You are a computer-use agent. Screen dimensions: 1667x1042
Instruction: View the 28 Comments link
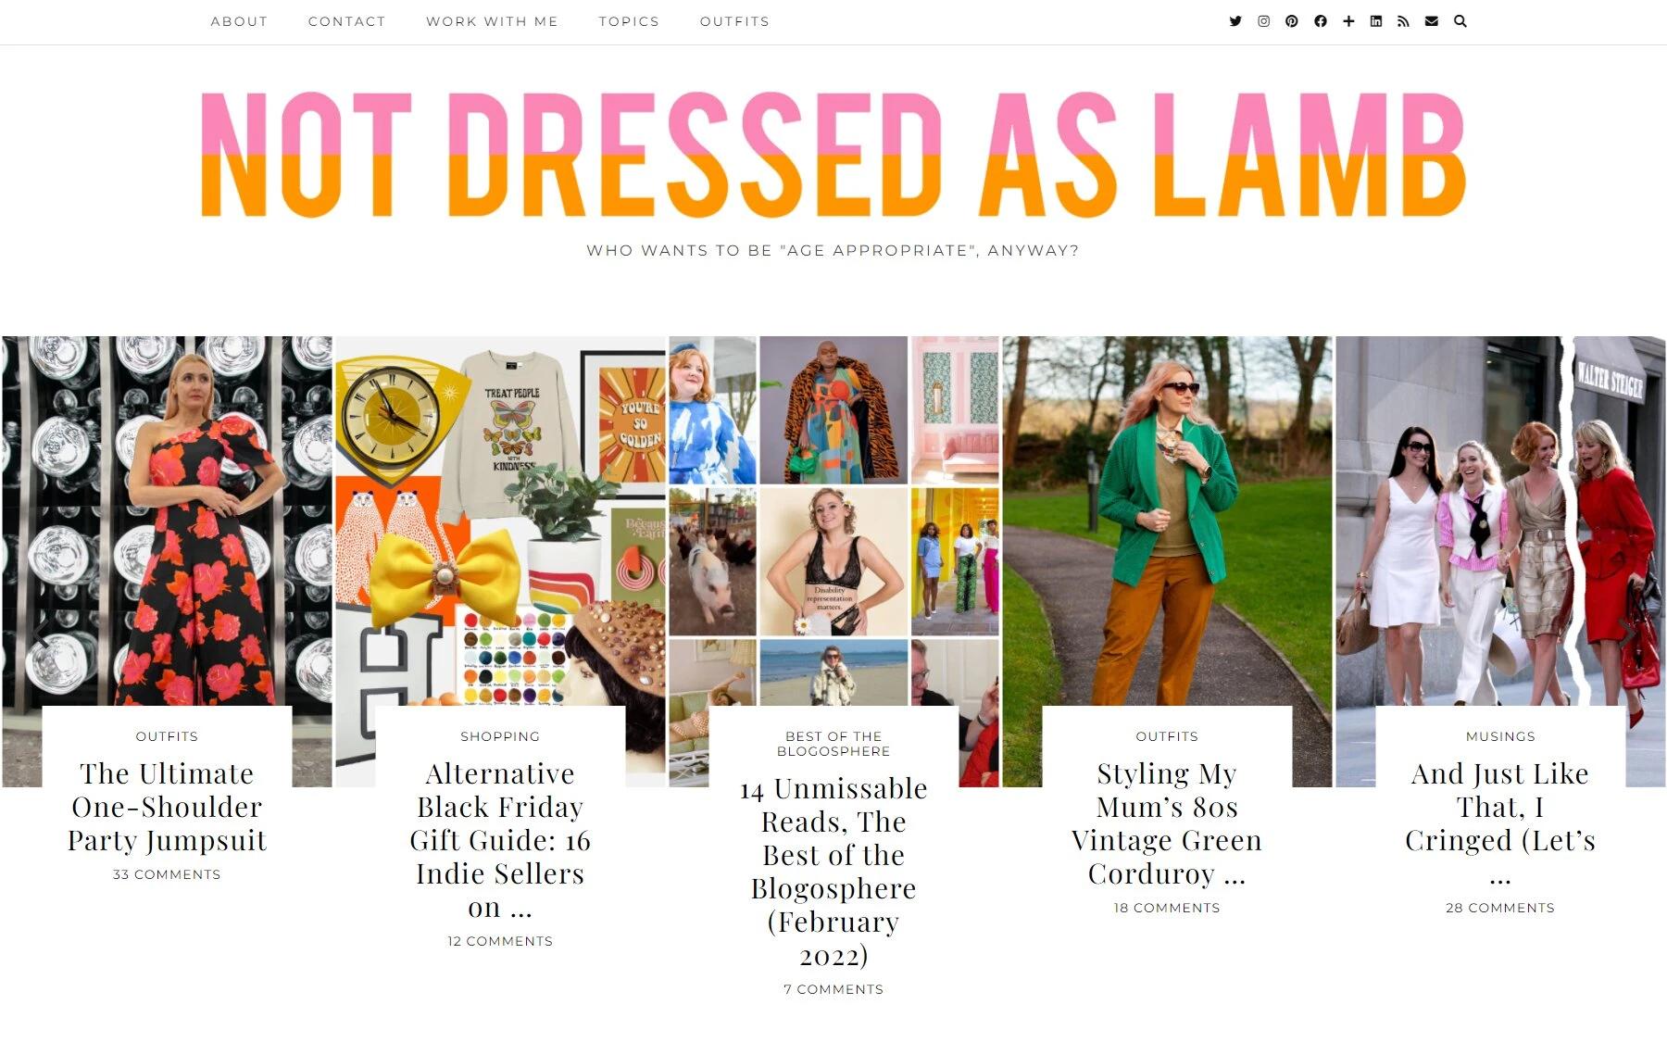[x=1500, y=908]
